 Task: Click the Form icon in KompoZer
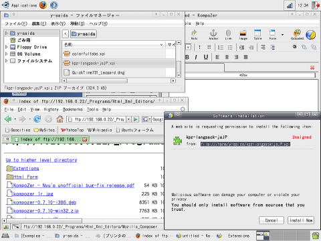[272, 35]
